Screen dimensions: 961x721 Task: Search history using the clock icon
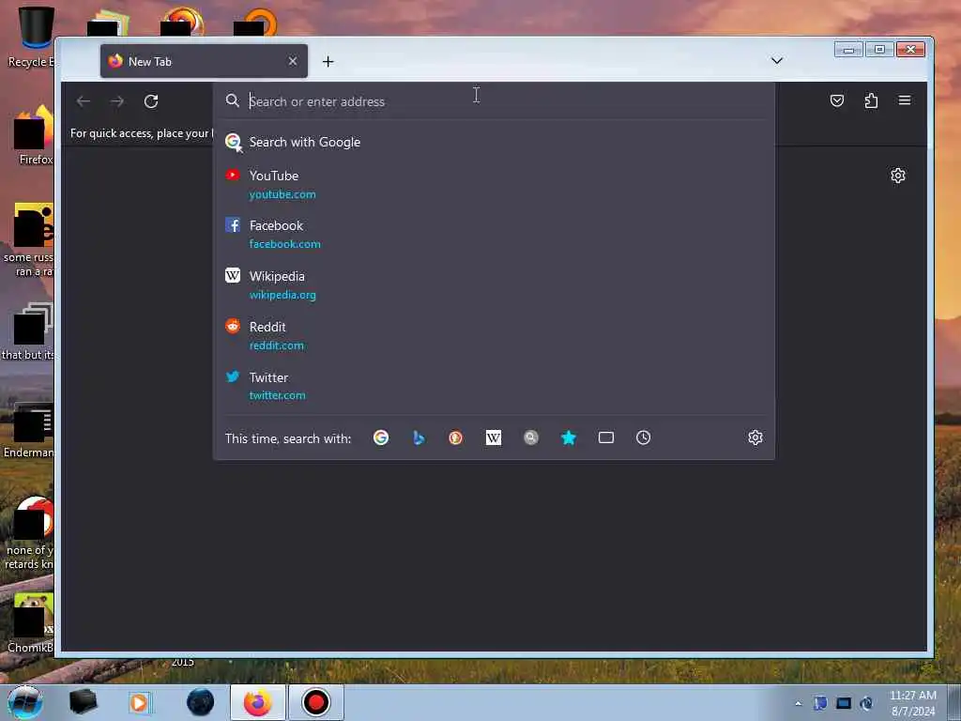tap(644, 437)
